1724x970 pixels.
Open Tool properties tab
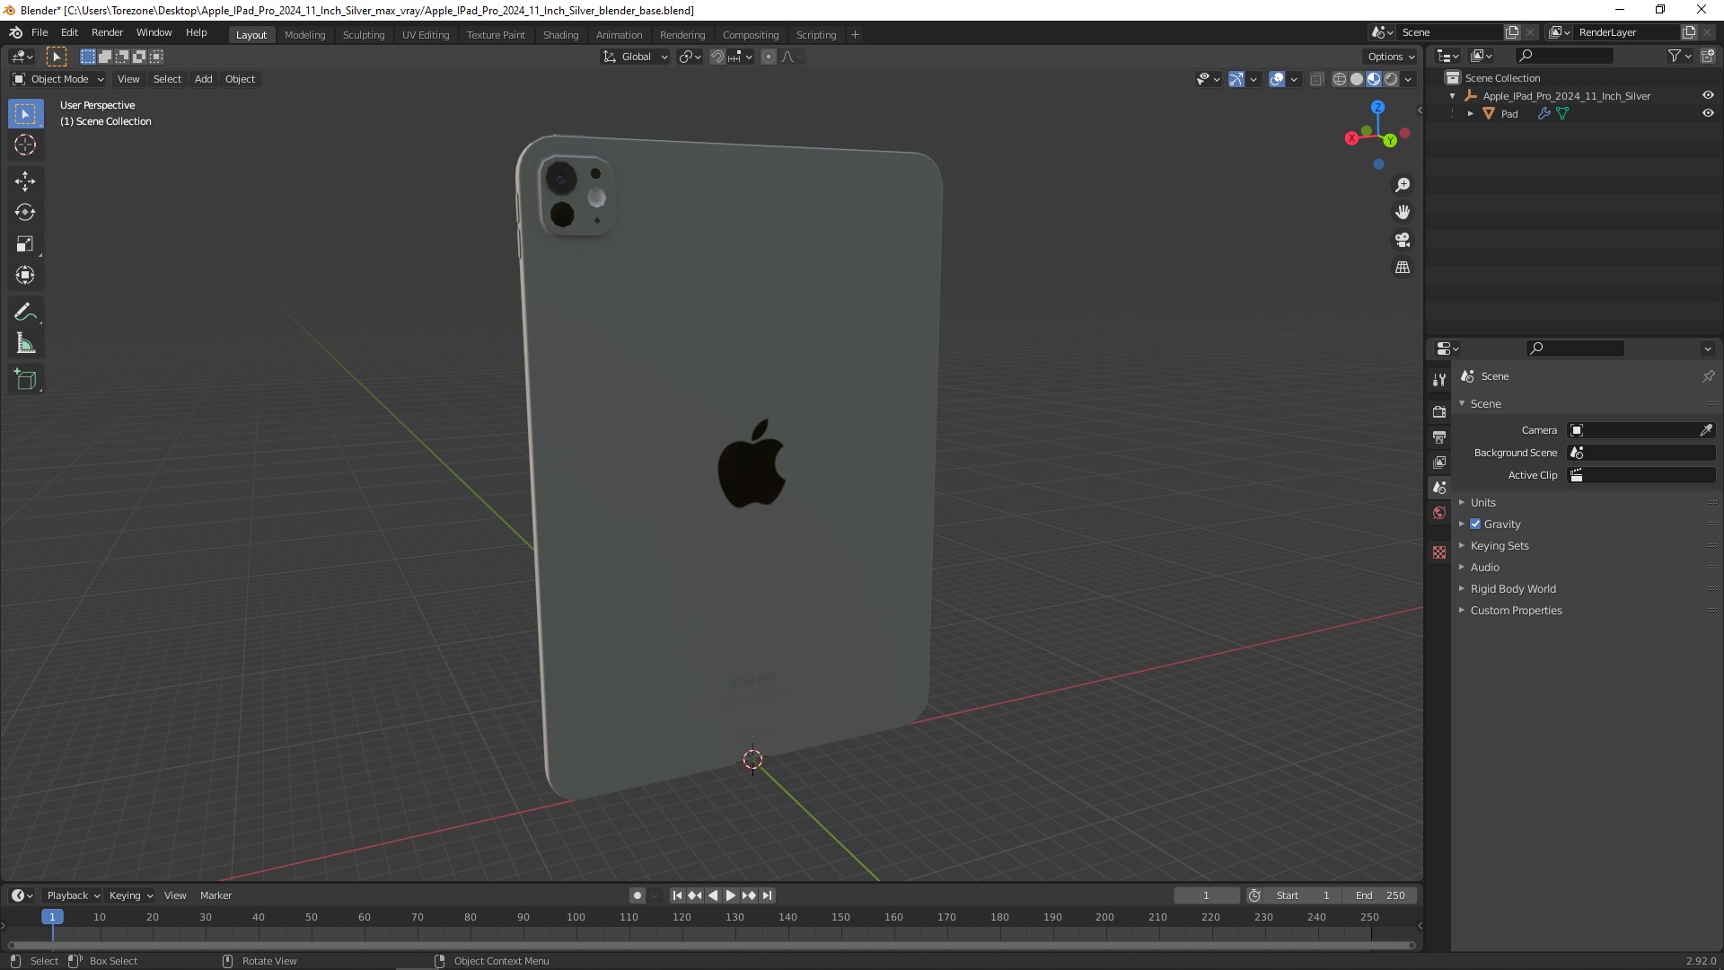pos(1439,380)
